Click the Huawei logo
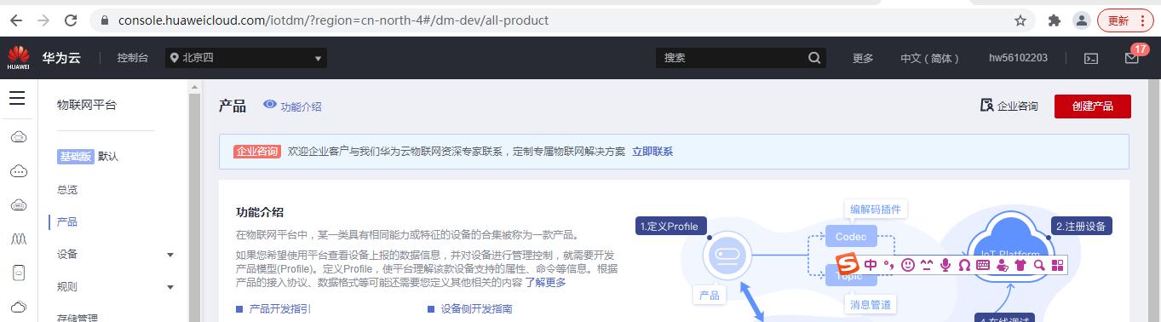Image resolution: width=1161 pixels, height=322 pixels. pos(18,58)
